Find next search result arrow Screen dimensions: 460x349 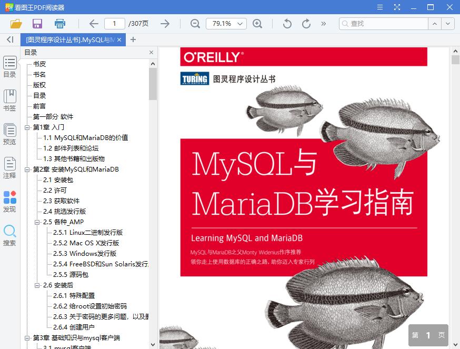click(448, 24)
